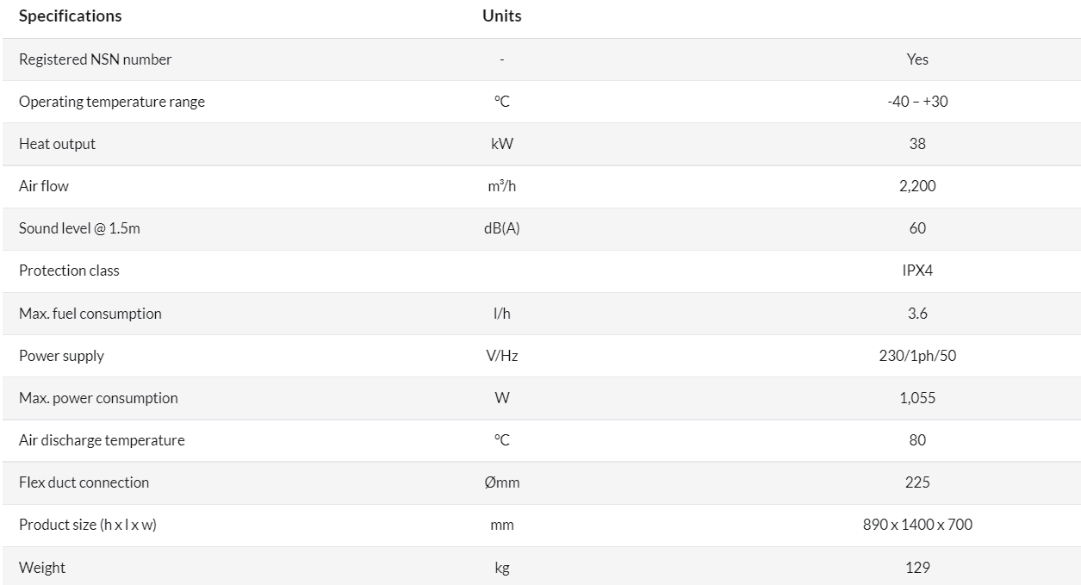
Task: Click the Yes value for NSN number
Action: point(917,59)
